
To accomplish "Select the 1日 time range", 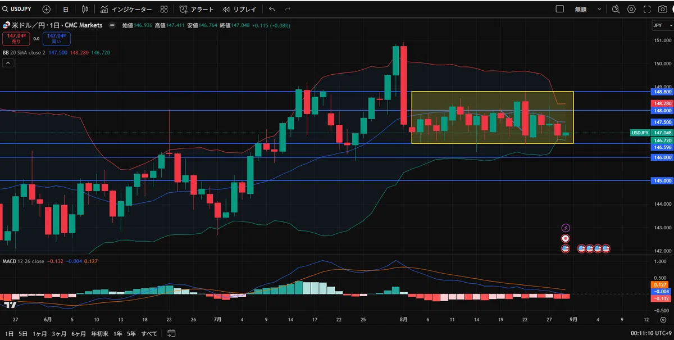I will coord(9,333).
